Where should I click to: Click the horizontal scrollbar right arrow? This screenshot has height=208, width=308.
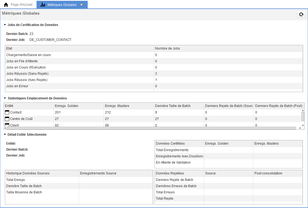click(x=300, y=128)
